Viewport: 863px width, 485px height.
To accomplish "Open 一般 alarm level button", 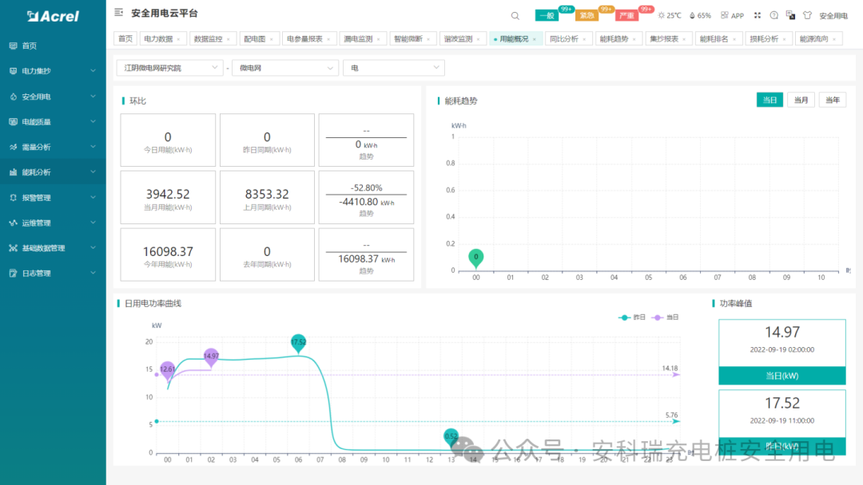I will (x=547, y=15).
